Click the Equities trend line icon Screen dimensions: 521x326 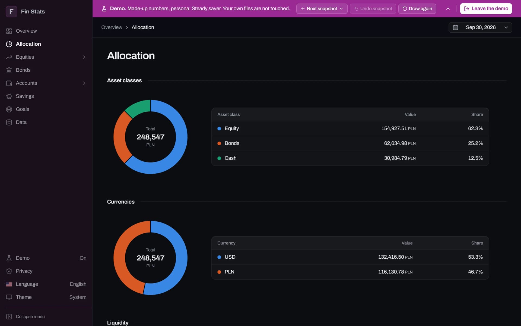[x=9, y=57]
